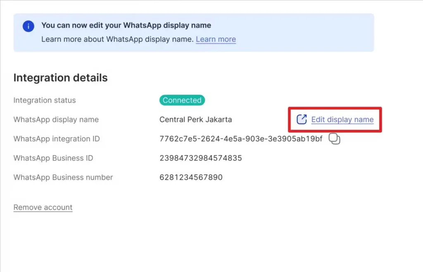Open the "Learn more" hyperlink
This screenshot has height=272, width=423.
pyautogui.click(x=216, y=39)
